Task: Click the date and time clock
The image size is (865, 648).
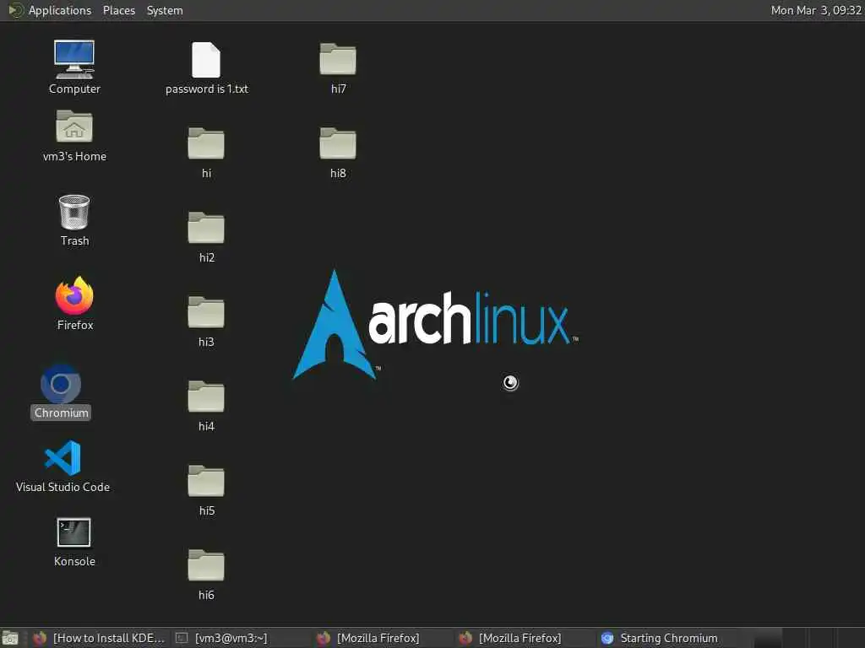Action: pyautogui.click(x=816, y=10)
